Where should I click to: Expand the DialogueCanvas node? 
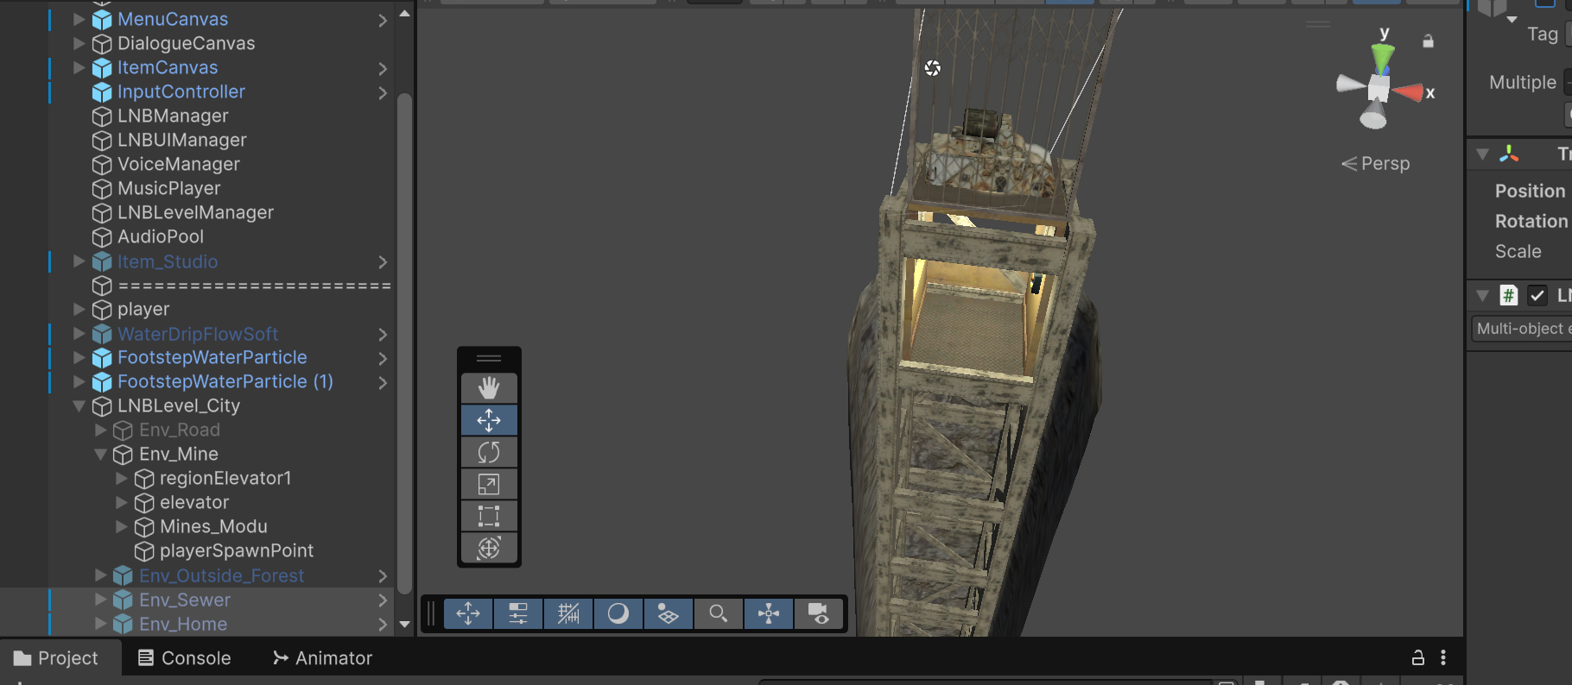(79, 43)
